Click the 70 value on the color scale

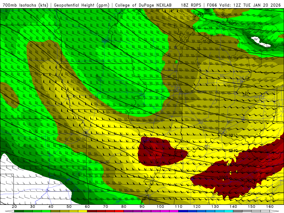pyautogui.click(x=105, y=207)
